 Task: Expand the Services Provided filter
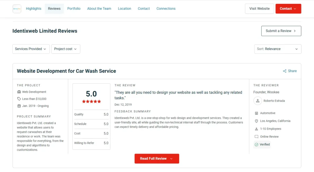point(31,49)
